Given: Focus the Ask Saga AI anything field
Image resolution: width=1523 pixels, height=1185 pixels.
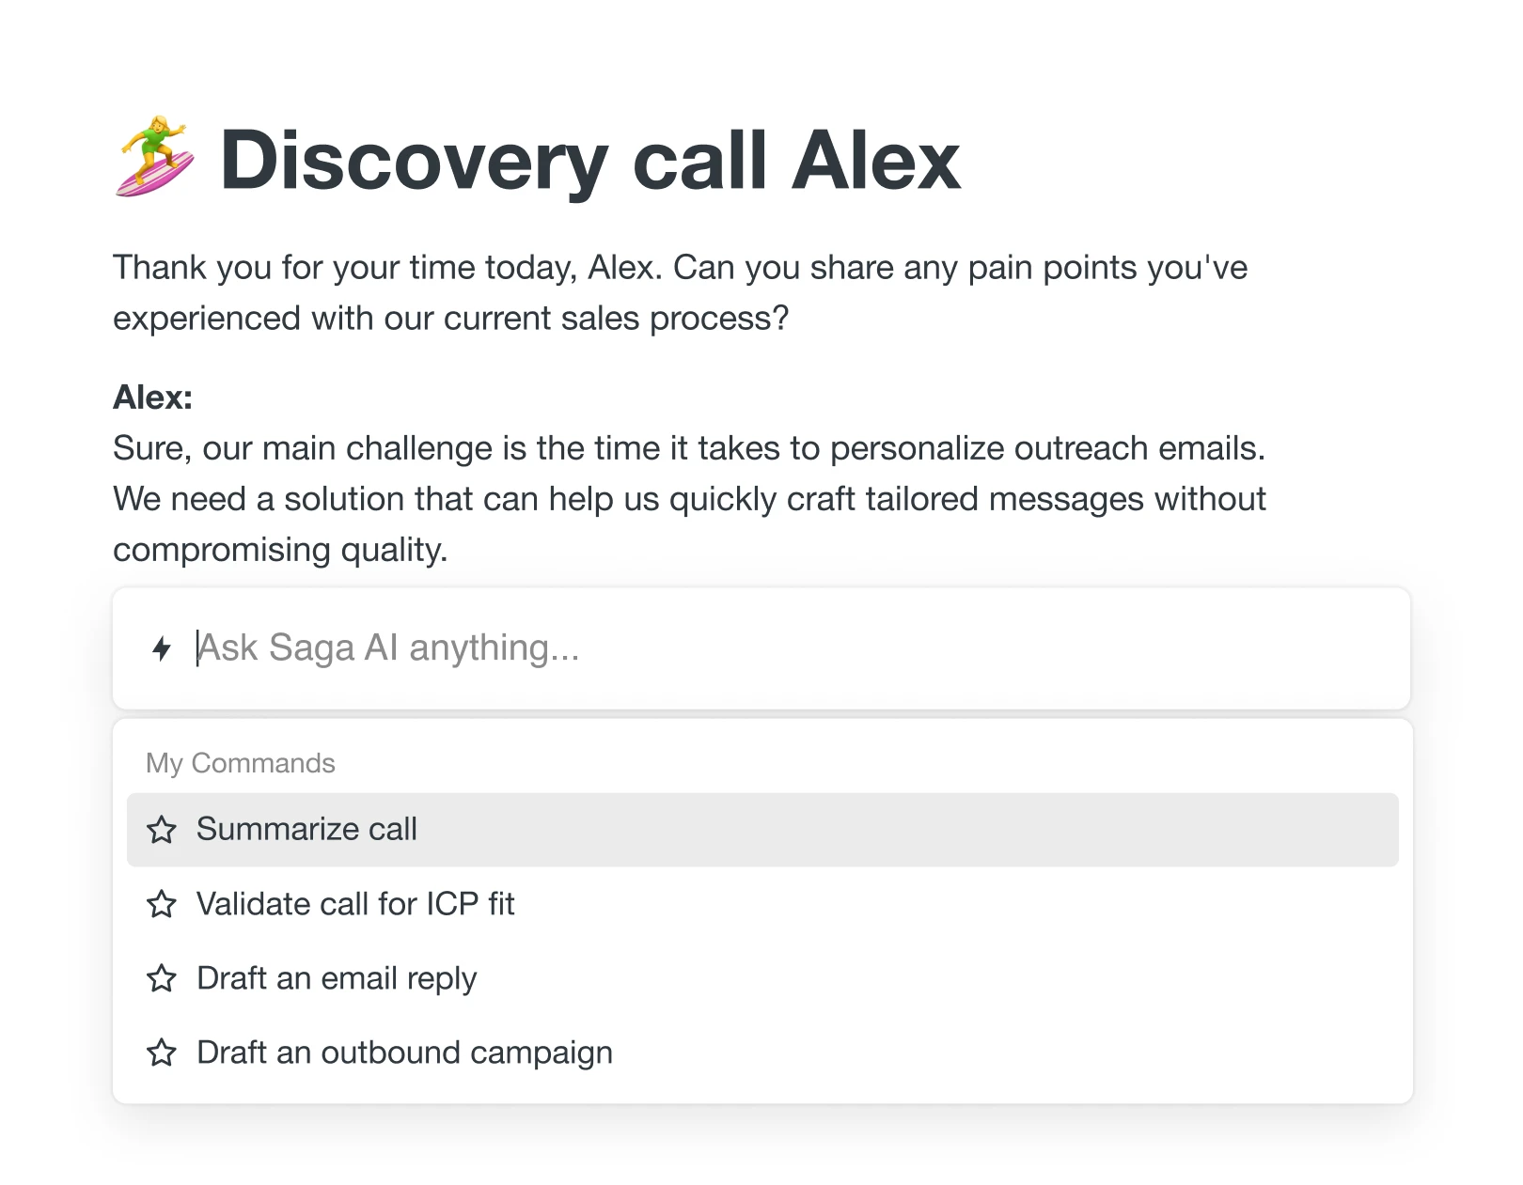Looking at the screenshot, I should tap(752, 648).
